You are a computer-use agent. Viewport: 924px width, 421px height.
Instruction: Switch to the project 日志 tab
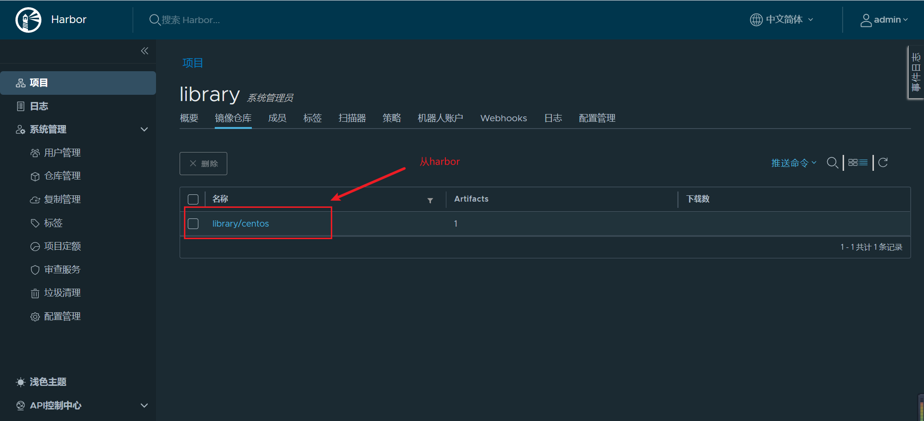[x=553, y=118]
